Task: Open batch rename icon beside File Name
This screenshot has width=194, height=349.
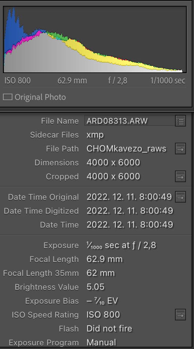Action: (x=180, y=121)
